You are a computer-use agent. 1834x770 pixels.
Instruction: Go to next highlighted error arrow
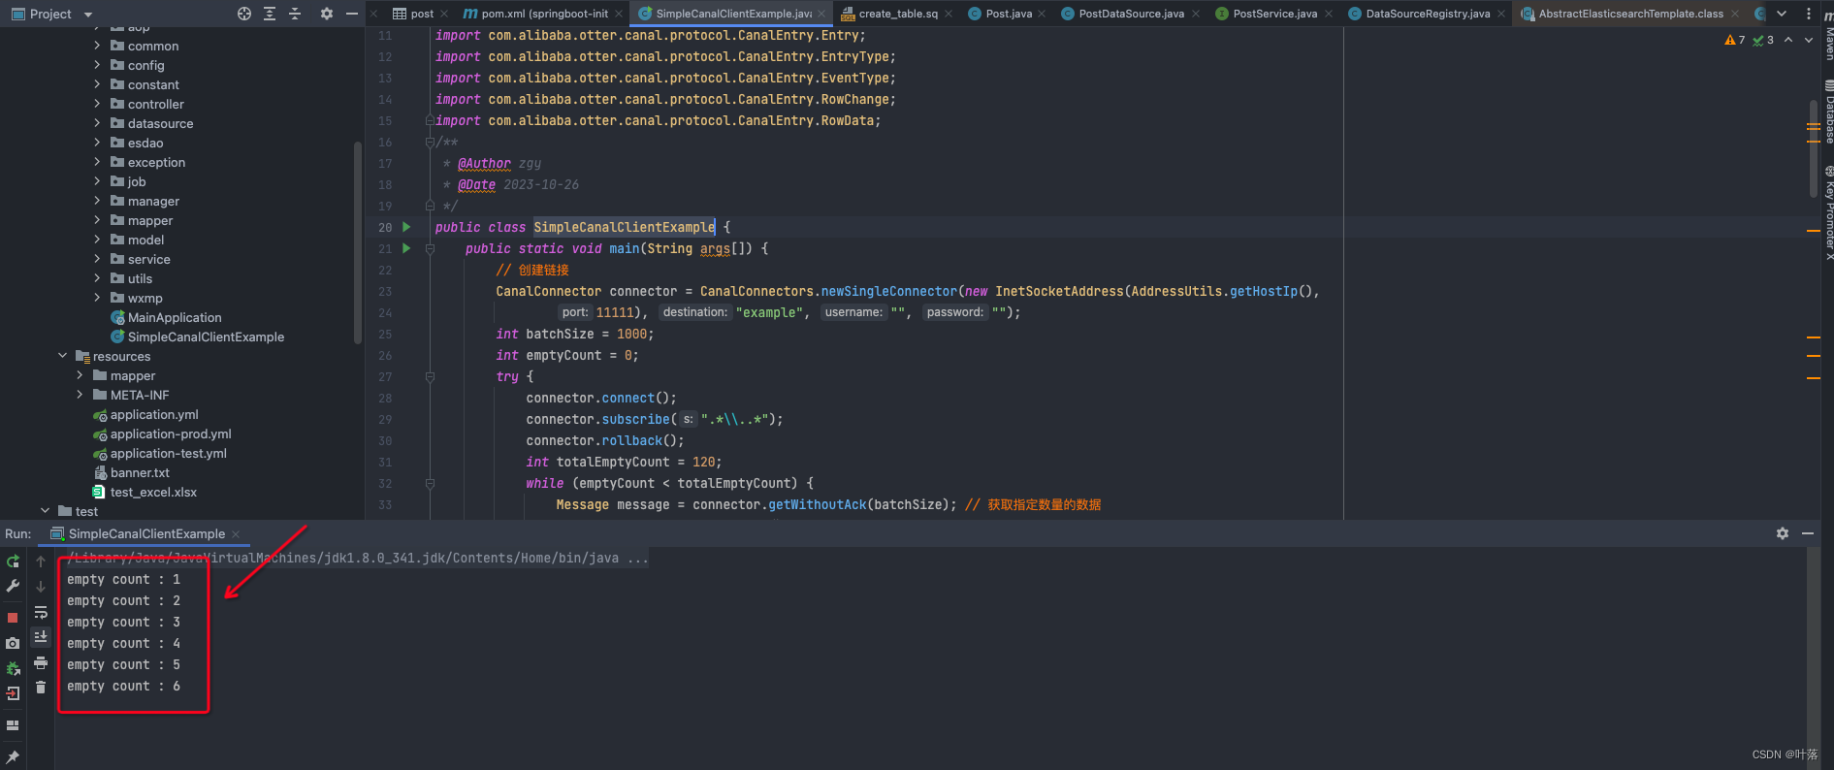point(1808,40)
